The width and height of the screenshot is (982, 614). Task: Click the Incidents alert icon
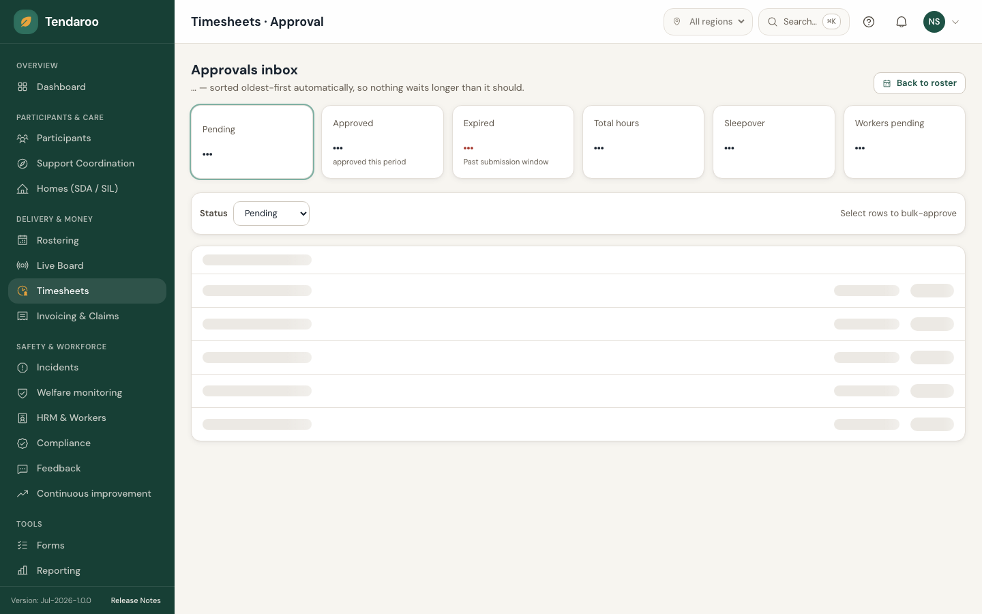(23, 368)
